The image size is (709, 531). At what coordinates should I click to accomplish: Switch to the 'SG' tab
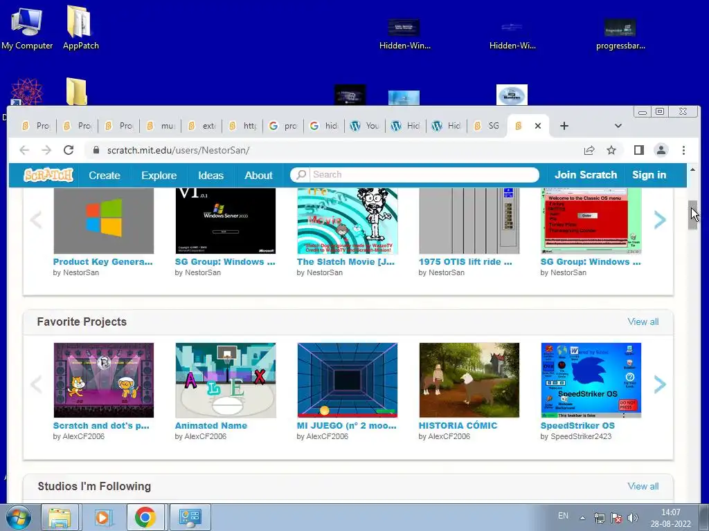coord(487,126)
